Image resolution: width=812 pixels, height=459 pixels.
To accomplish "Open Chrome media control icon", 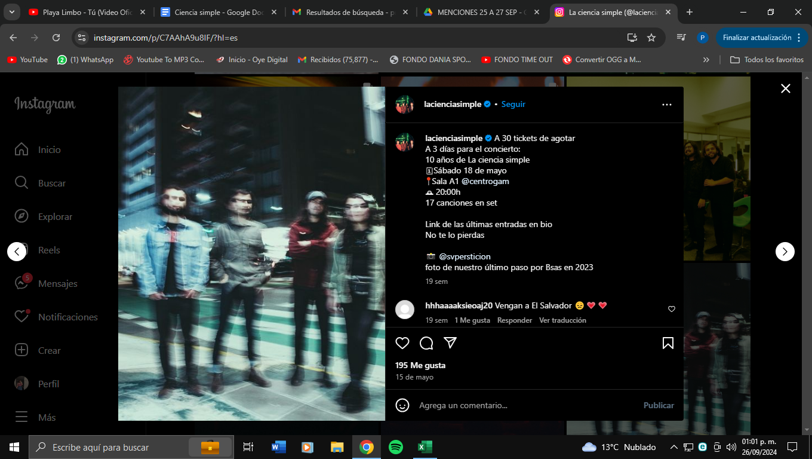I will coord(681,38).
